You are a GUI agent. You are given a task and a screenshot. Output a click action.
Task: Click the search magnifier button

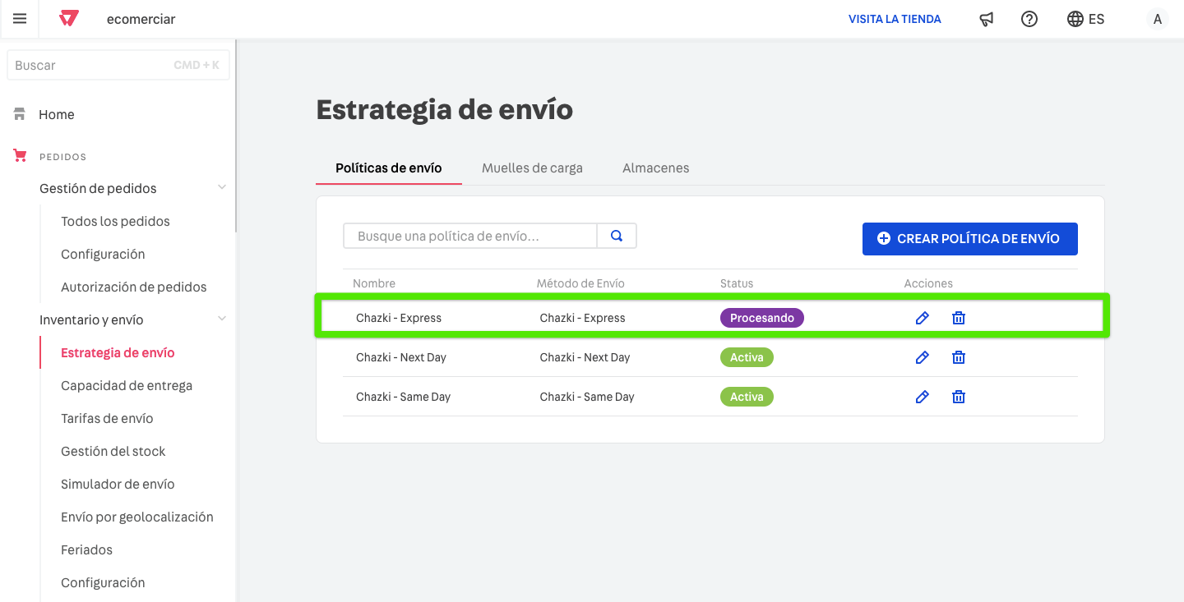point(617,236)
